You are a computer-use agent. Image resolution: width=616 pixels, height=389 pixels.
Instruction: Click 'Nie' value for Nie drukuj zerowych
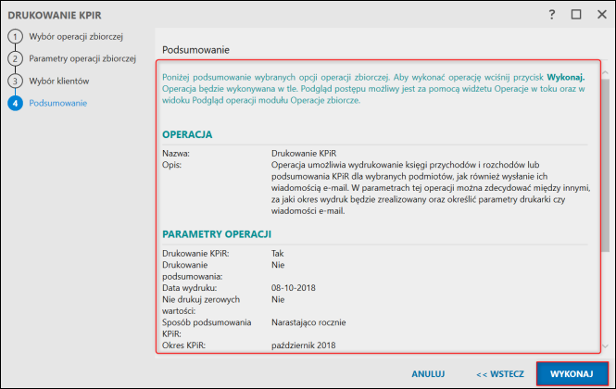click(x=278, y=299)
